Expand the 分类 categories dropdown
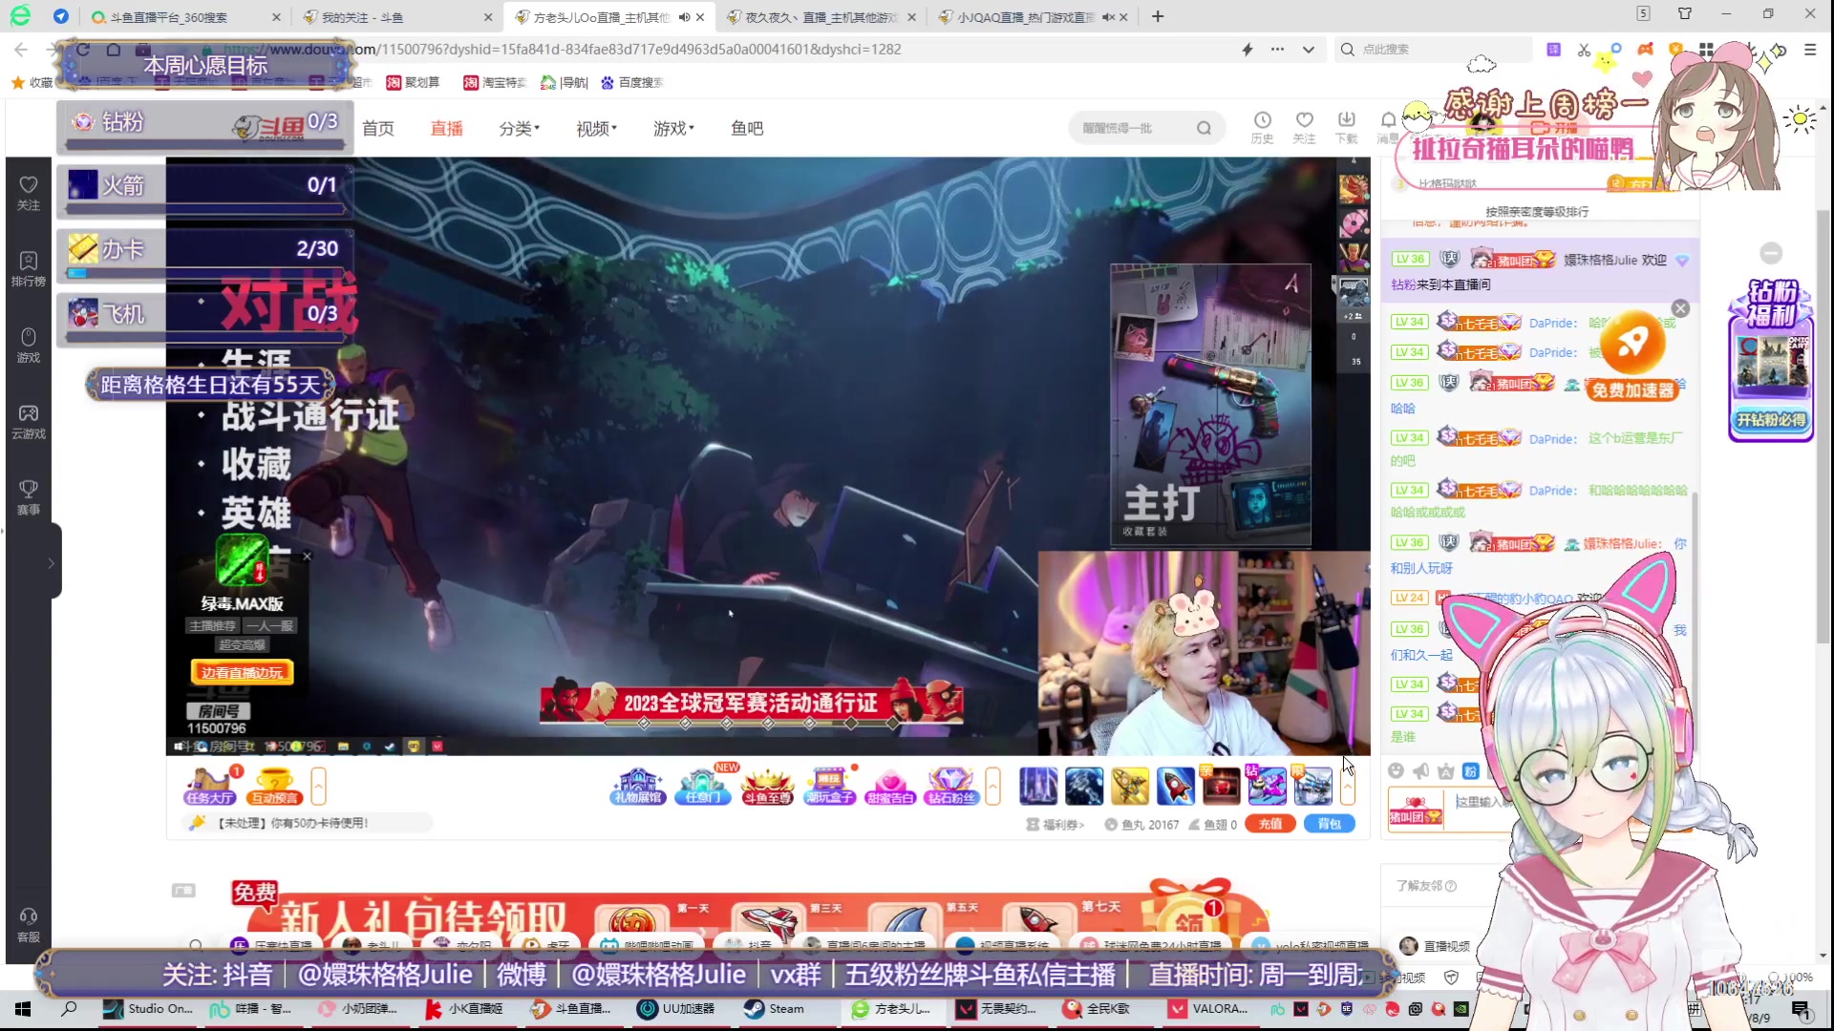This screenshot has height=1031, width=1834. [x=520, y=128]
